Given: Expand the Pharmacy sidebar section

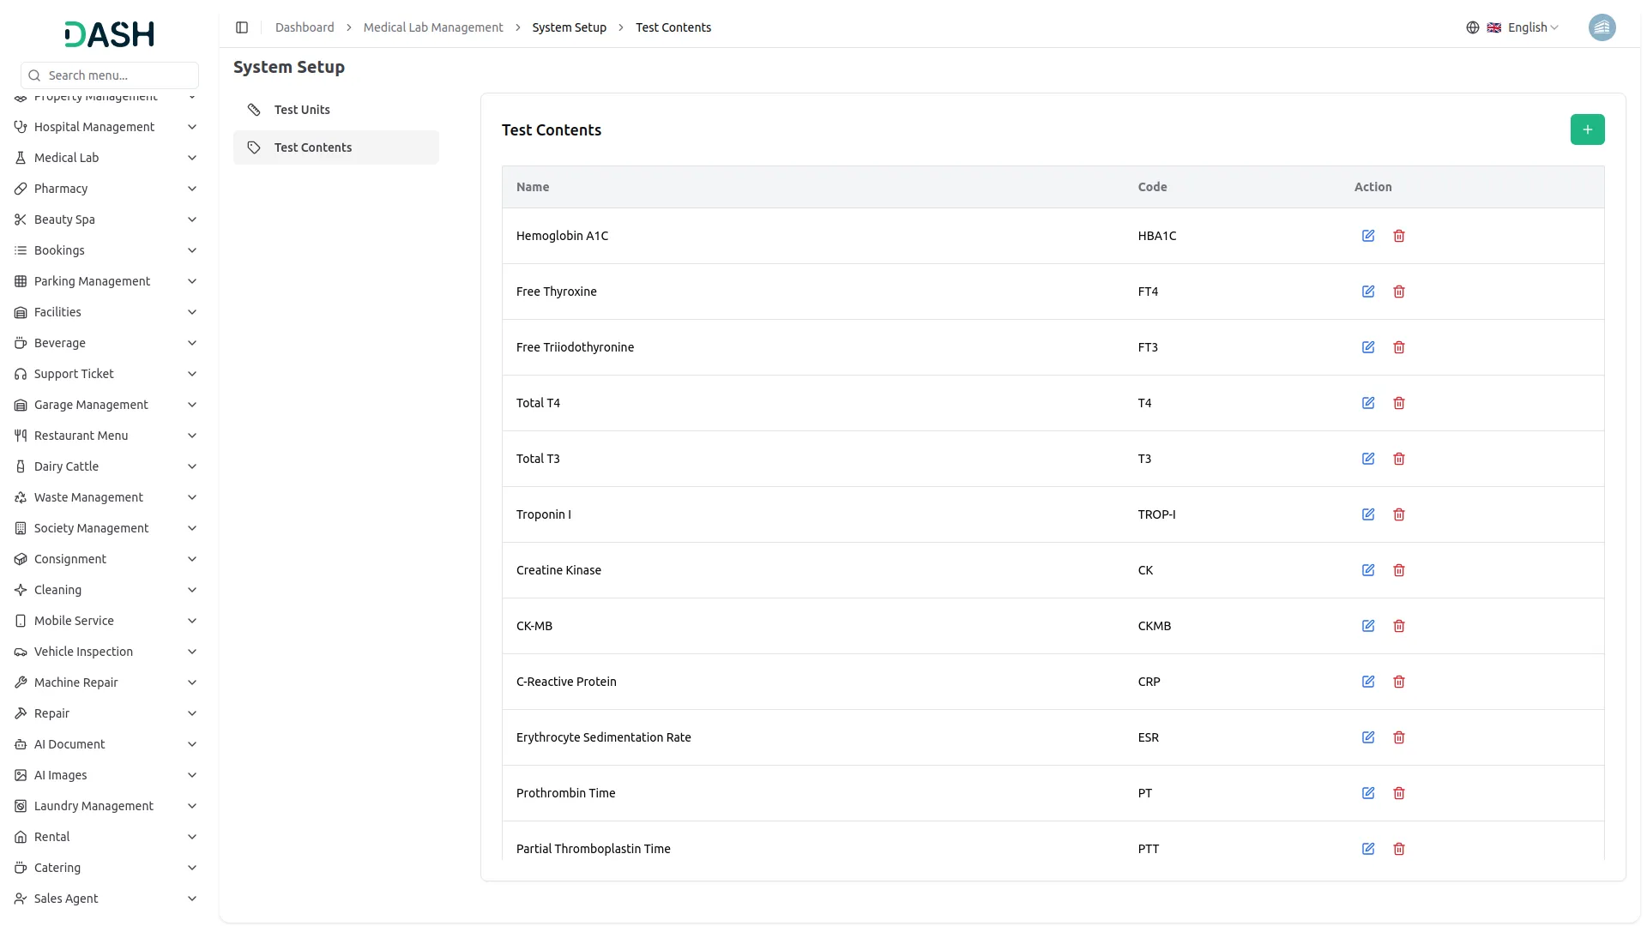Looking at the screenshot, I should click(x=106, y=189).
